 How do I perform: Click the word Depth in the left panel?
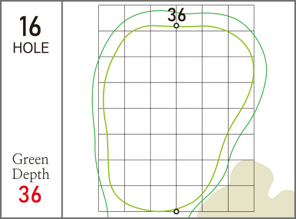[31, 174]
